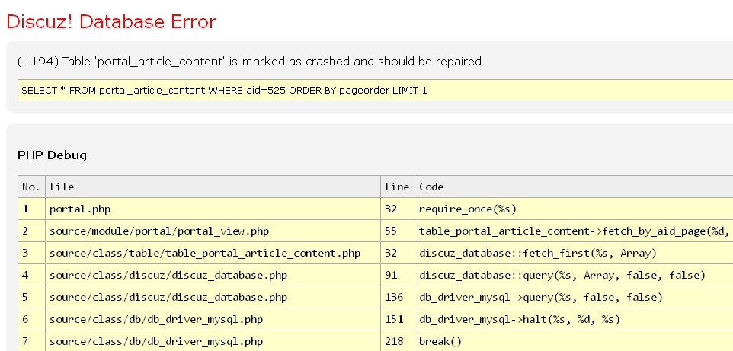Click the 'PHP Debug' section title
Viewport: 733px width, 351px height.
(x=52, y=155)
